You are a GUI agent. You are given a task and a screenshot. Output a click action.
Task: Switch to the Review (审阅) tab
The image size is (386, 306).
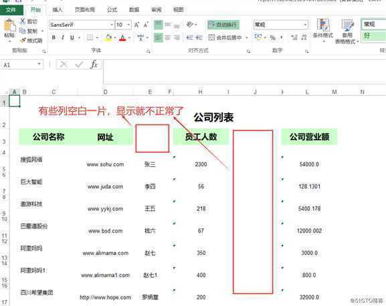pyautogui.click(x=157, y=9)
